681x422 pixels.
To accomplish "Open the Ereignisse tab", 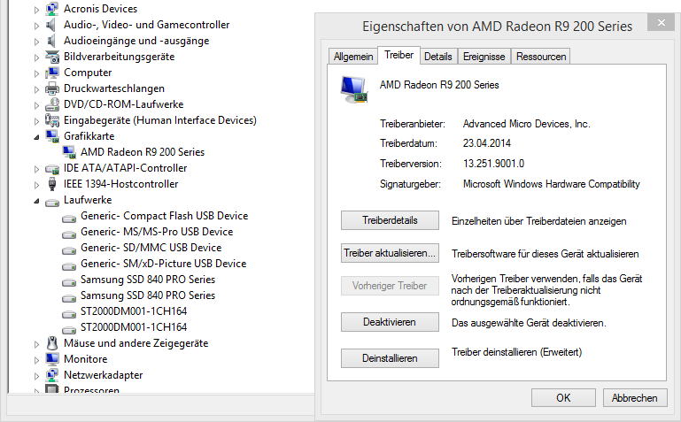I will [x=484, y=57].
